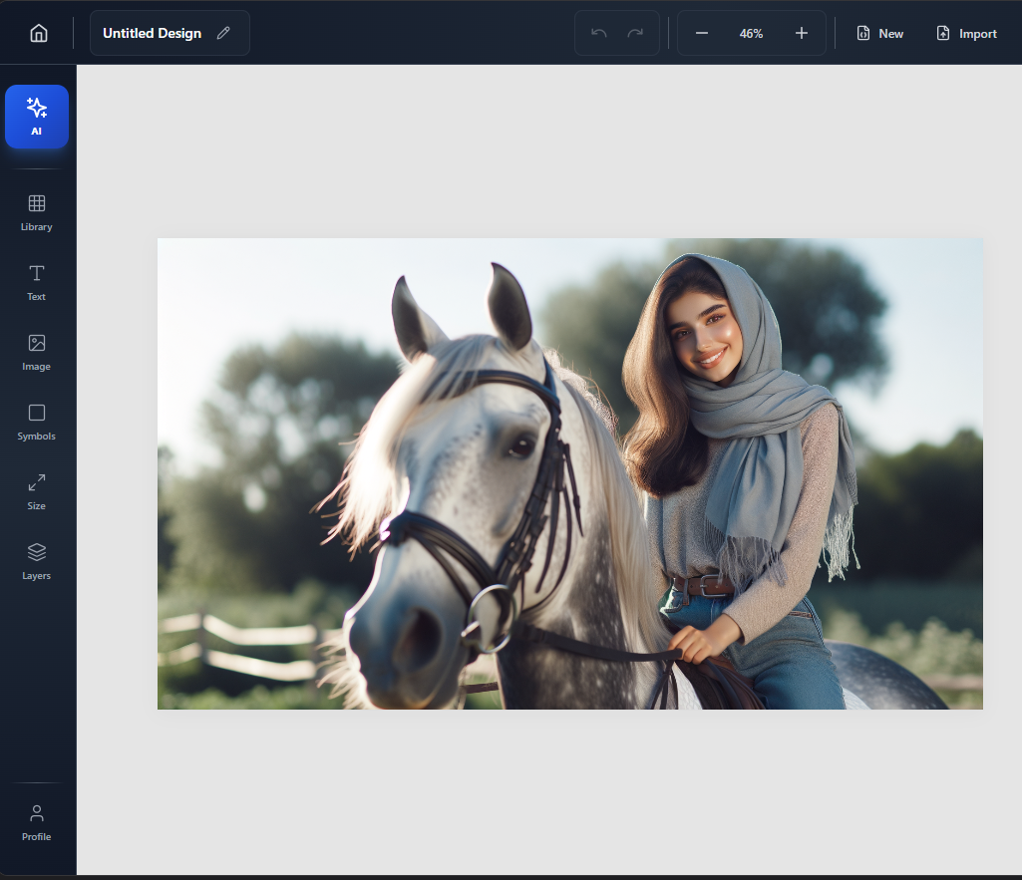Click the empty gray workspace above the image
Image resolution: width=1022 pixels, height=880 pixels.
coord(548,149)
